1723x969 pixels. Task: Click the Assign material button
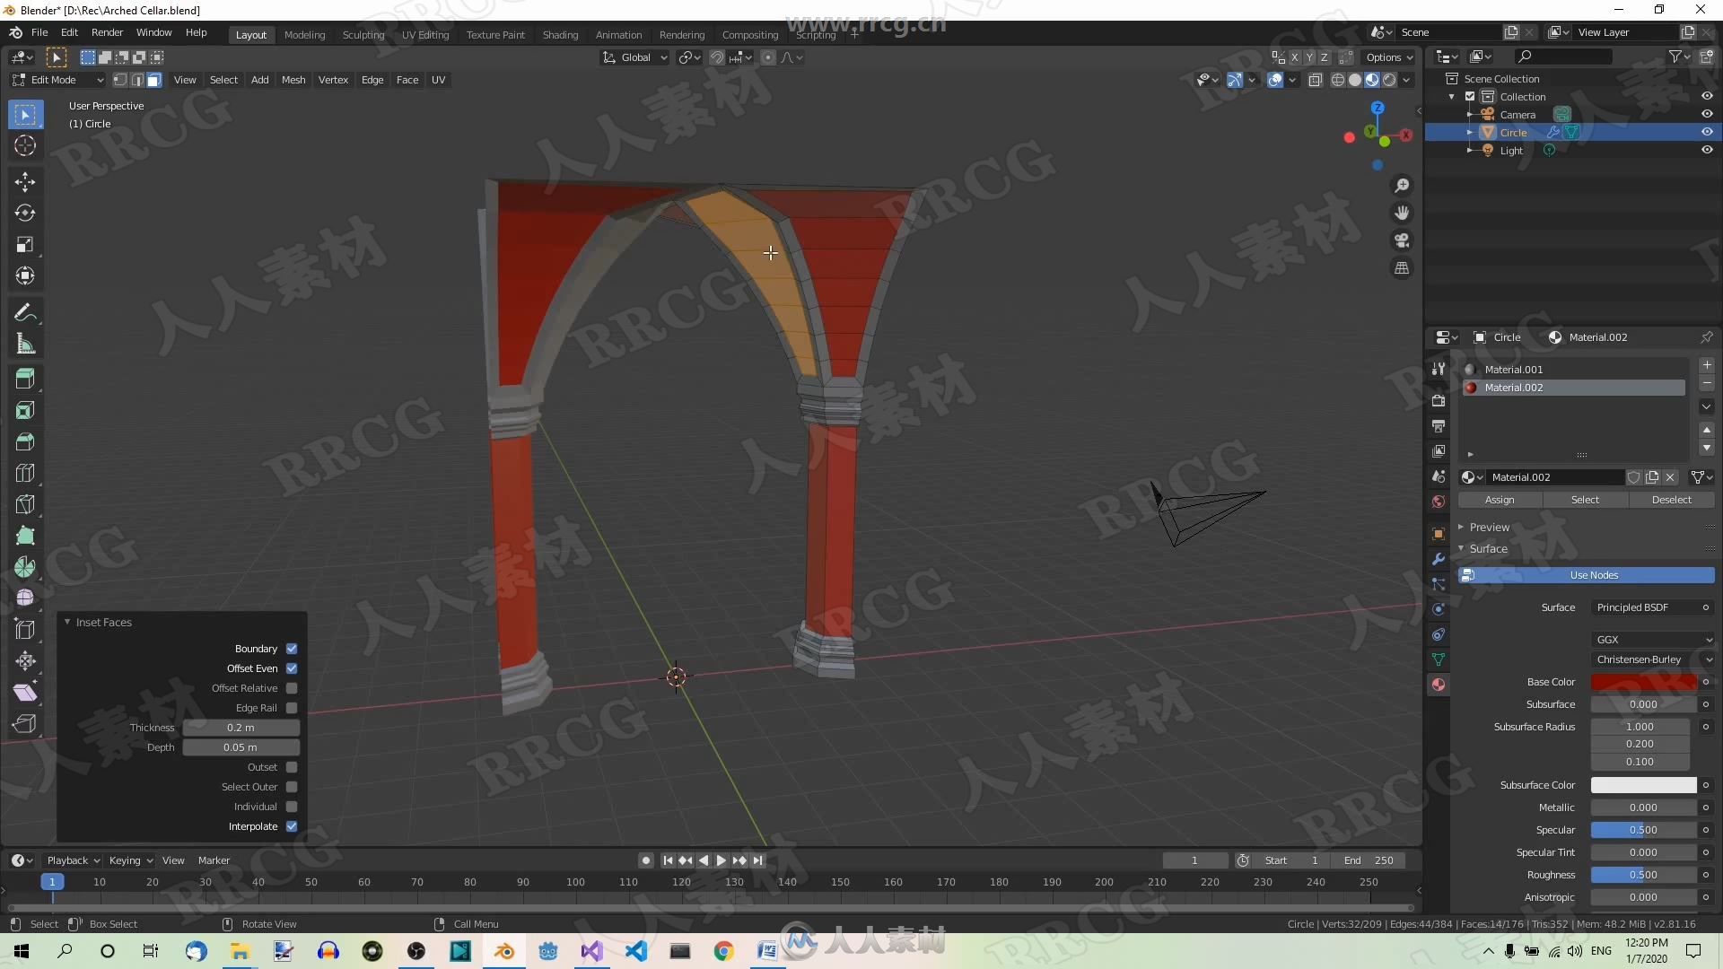1500,500
